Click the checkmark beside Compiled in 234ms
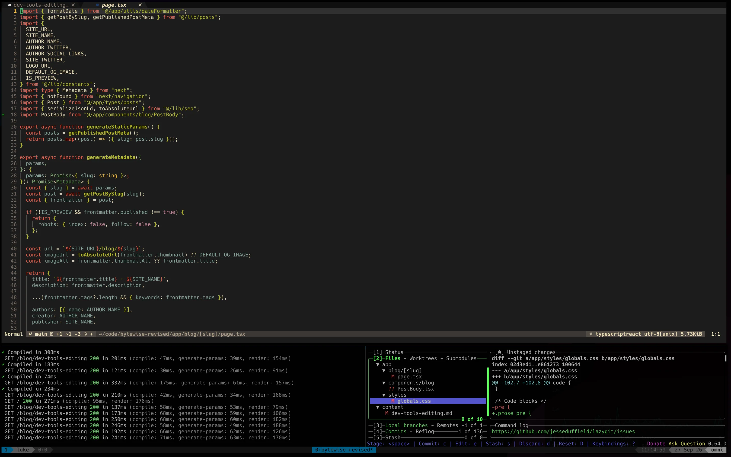The height and width of the screenshot is (457, 731). tap(3, 389)
